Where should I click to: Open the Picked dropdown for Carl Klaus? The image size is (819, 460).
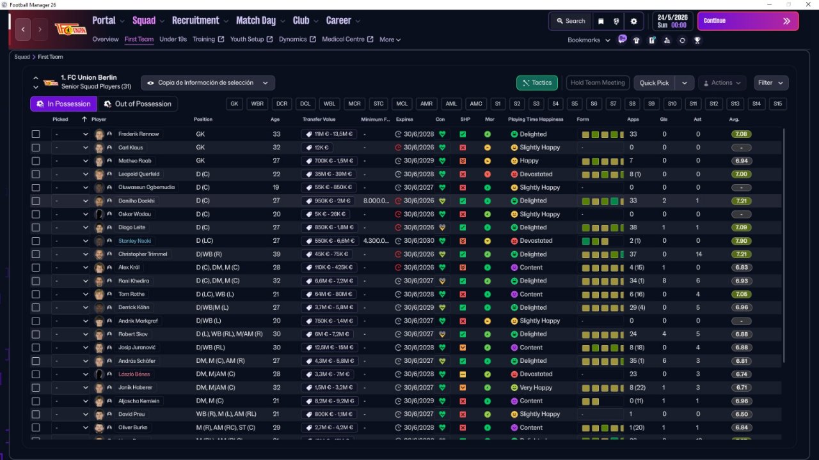71,148
